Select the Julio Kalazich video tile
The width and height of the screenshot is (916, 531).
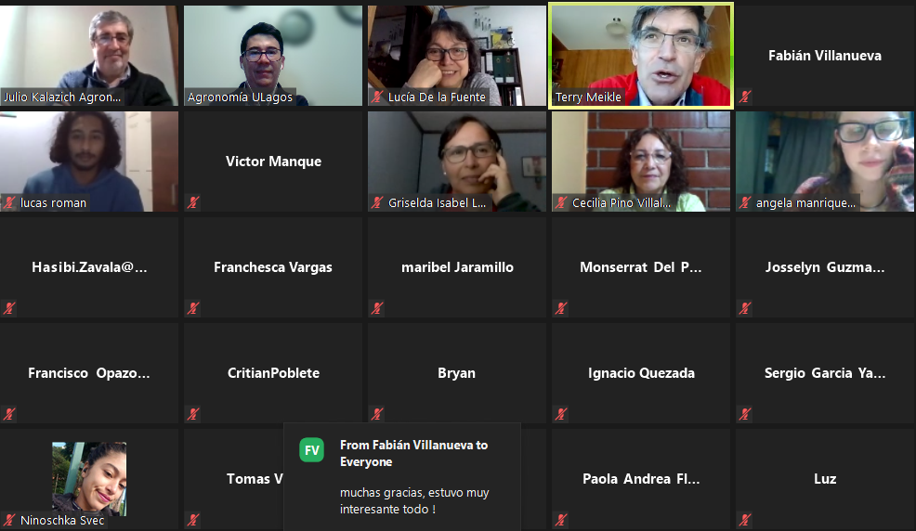[89, 56]
